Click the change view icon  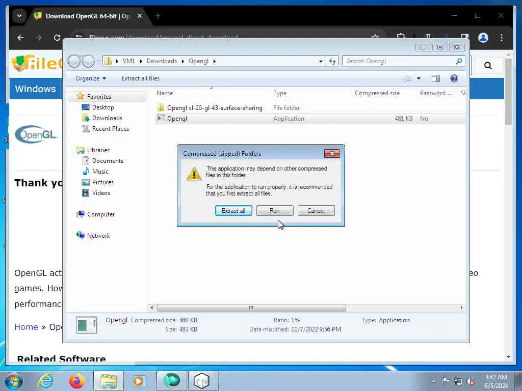point(408,78)
